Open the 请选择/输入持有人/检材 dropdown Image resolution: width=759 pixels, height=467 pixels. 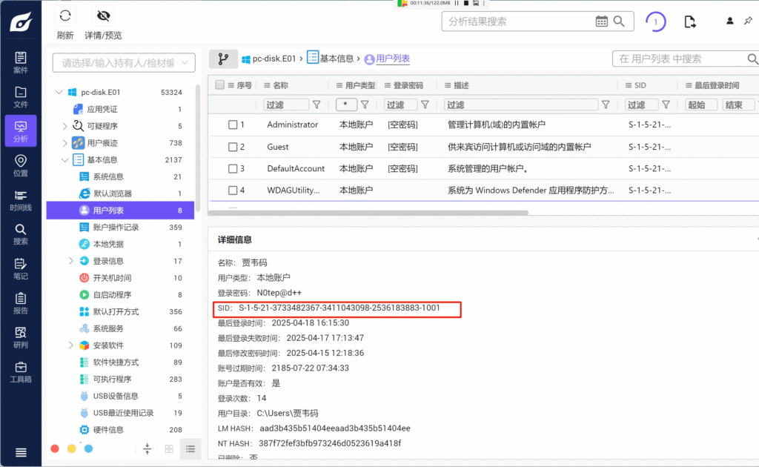pos(124,63)
